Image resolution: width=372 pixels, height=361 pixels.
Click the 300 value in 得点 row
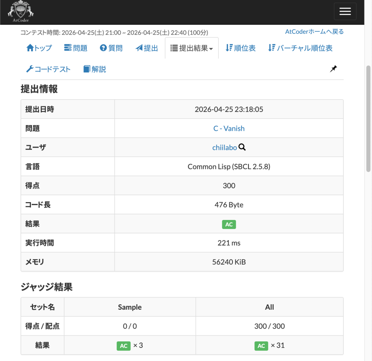229,186
